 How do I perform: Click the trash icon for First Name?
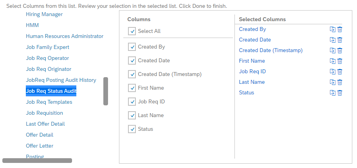[x=340, y=61]
